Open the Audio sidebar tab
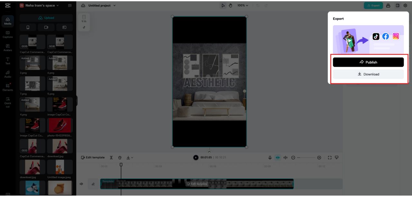 8,74
